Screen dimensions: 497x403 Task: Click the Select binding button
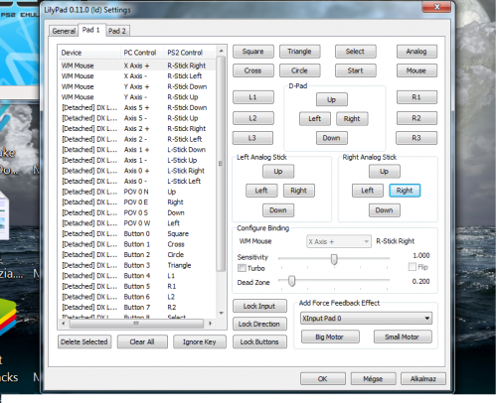pyautogui.click(x=355, y=52)
